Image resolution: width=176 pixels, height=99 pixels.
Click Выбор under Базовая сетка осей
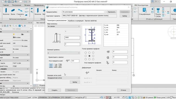[x=75, y=82]
